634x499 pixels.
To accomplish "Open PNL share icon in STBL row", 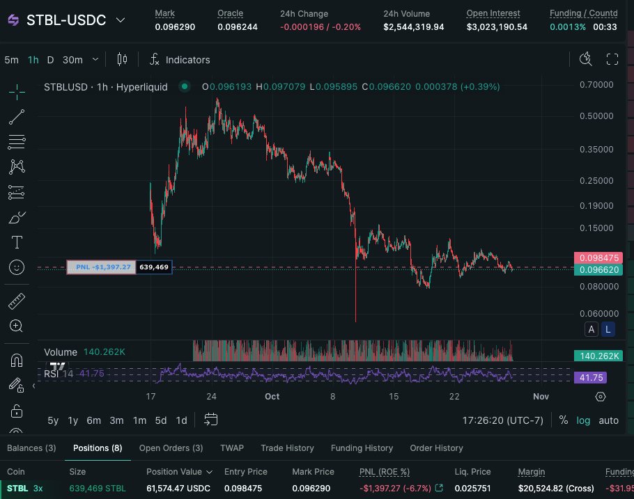I will click(x=439, y=488).
